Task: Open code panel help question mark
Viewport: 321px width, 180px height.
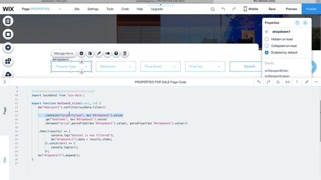Action: [297, 82]
